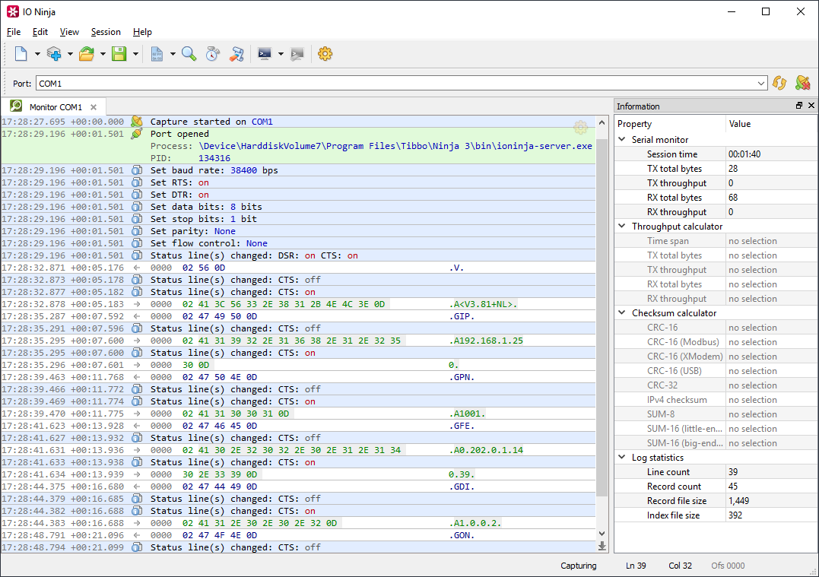Select the .A192.168.1.25 data row

point(298,341)
